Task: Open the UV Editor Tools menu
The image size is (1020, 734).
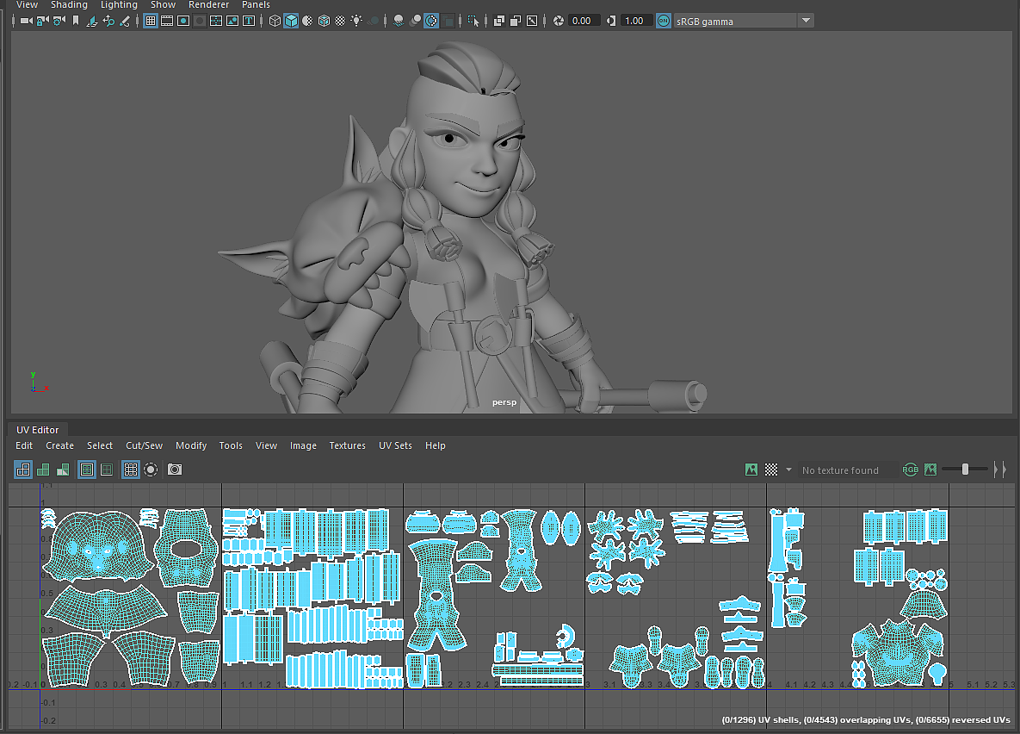Action: tap(231, 445)
